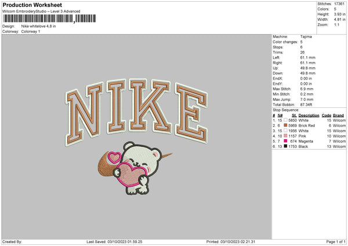
Task: Click the # column header in Stop Sequence
Action: coord(274,115)
